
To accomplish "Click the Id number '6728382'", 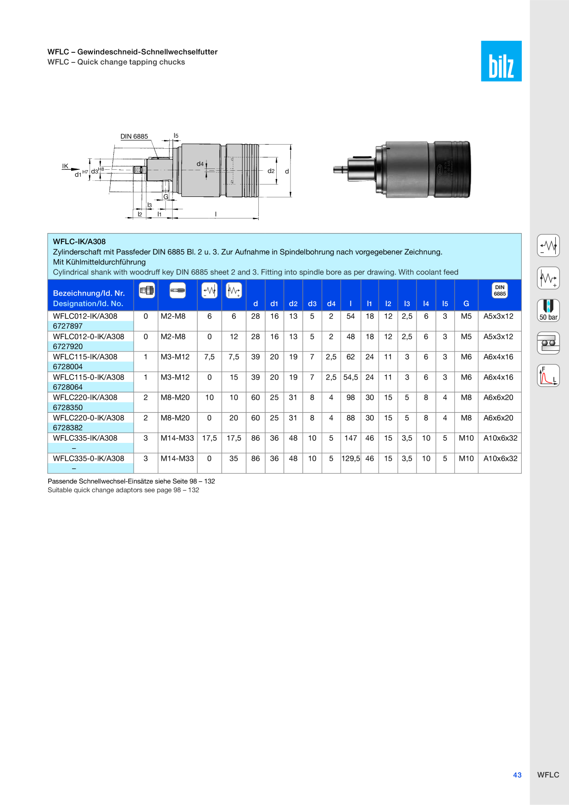I will click(x=68, y=428).
